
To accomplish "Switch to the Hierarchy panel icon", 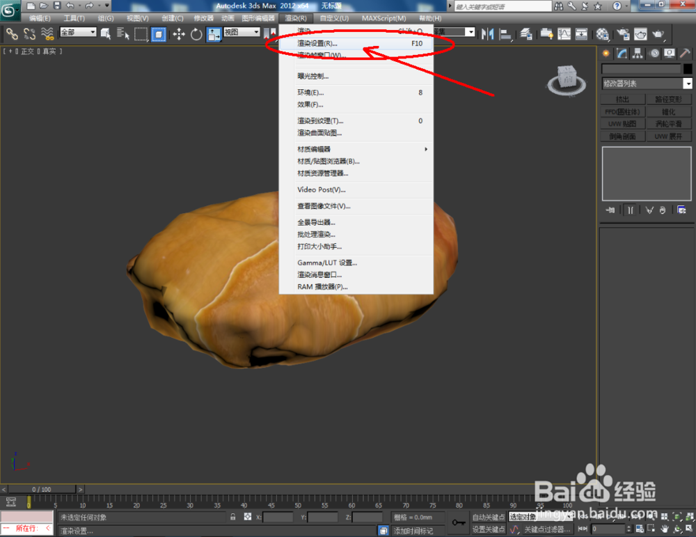I will click(637, 54).
